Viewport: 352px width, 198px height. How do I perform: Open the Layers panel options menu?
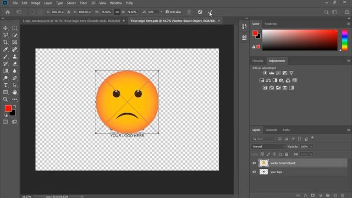pyautogui.click(x=348, y=130)
